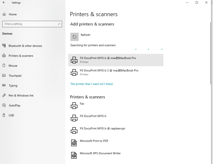
Task: Click the Pen & Windows Ink icon
Action: click(4, 95)
